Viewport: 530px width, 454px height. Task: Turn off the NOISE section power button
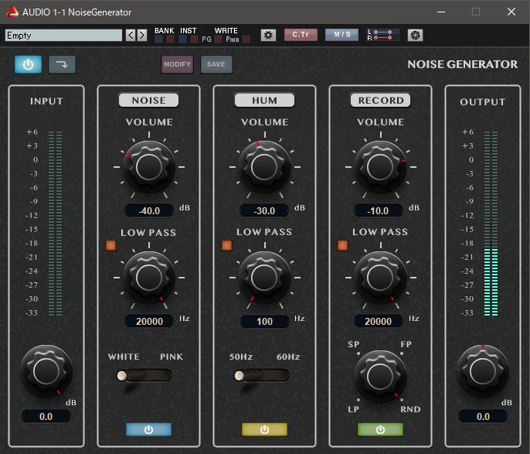(x=148, y=429)
